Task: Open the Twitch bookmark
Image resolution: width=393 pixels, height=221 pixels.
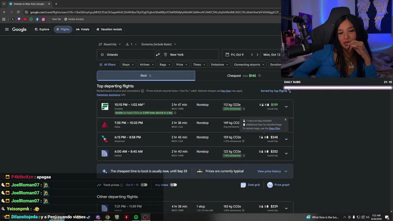Action: pos(19,19)
